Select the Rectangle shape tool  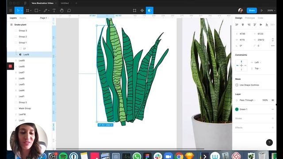(x=36, y=11)
